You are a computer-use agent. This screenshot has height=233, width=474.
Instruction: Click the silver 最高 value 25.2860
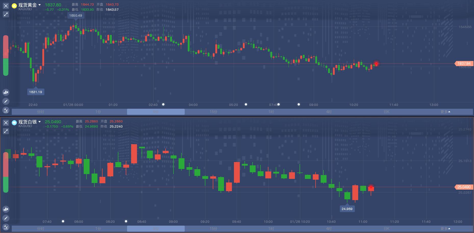(x=91, y=121)
